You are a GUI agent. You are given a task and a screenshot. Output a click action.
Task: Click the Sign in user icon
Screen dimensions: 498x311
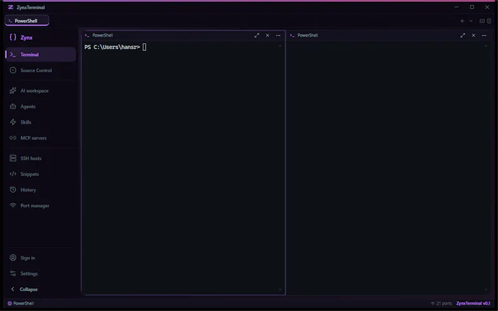pos(13,258)
